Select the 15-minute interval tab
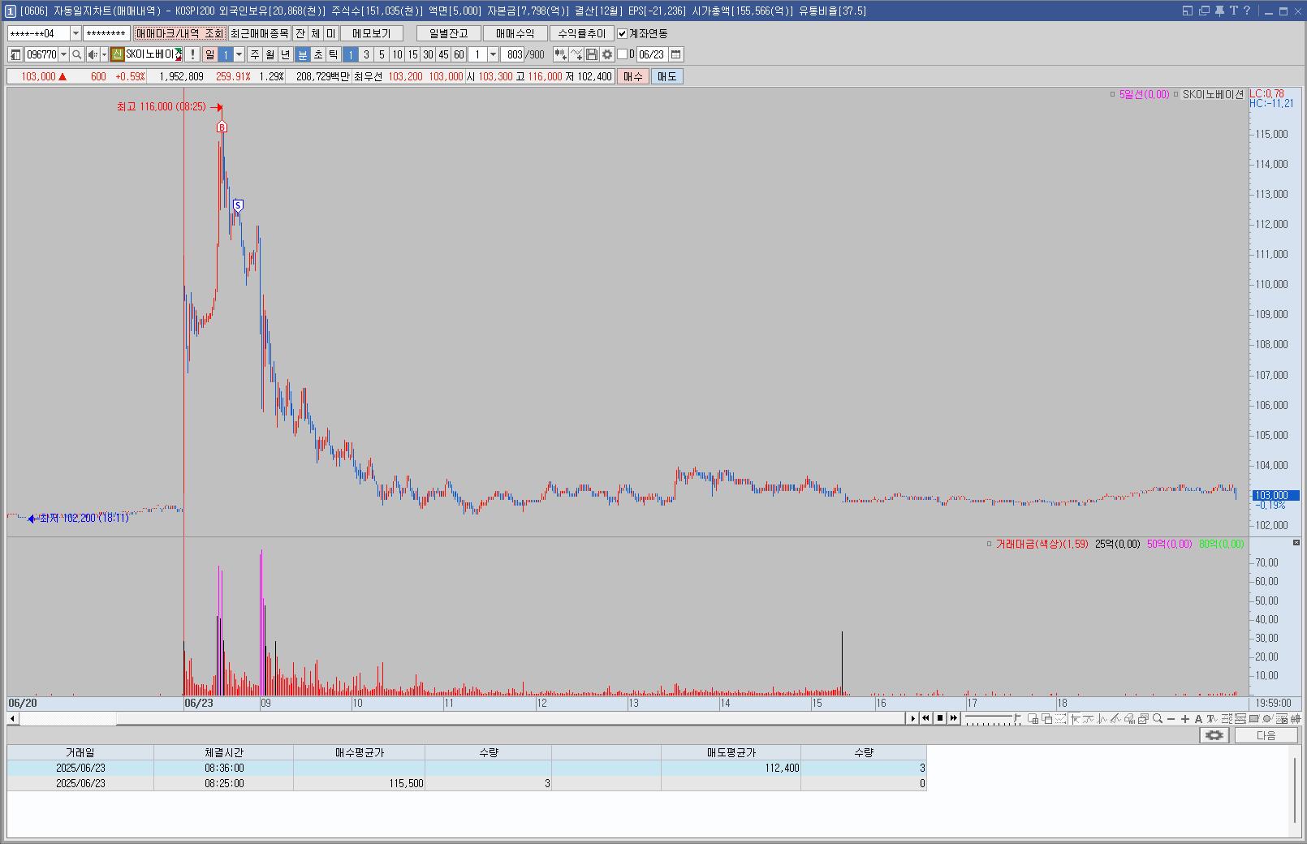This screenshot has height=844, width=1307. [x=412, y=54]
